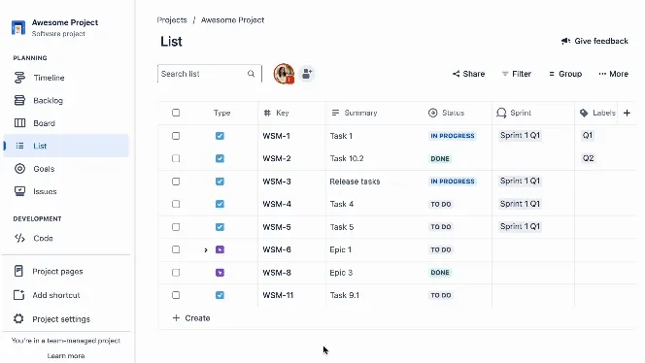
Task: Click the Q2 label tag
Action: pos(588,158)
